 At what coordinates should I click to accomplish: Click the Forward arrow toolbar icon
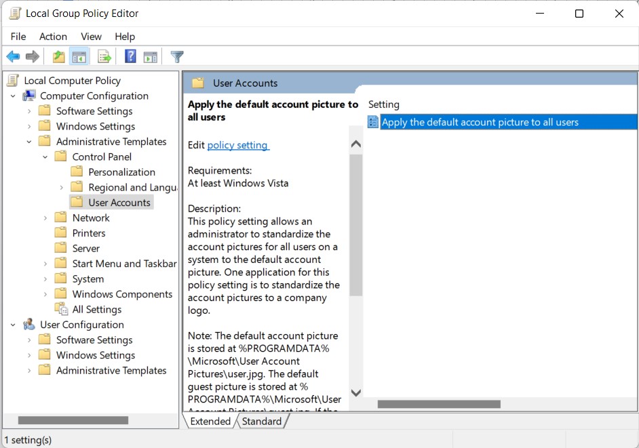coord(32,57)
